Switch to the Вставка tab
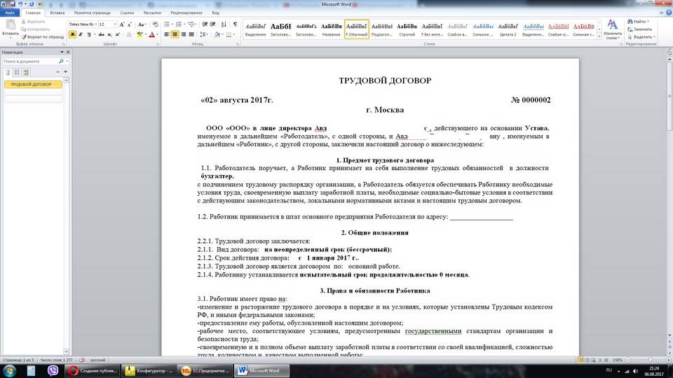 click(x=57, y=13)
